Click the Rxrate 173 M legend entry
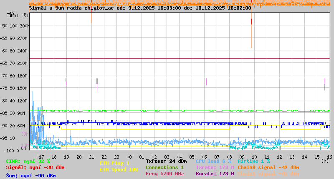This screenshot has height=179, width=334. (x=215, y=174)
